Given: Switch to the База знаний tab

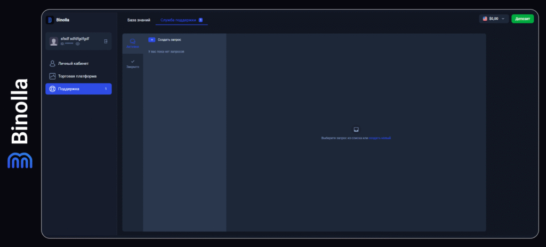Looking at the screenshot, I should pos(139,20).
